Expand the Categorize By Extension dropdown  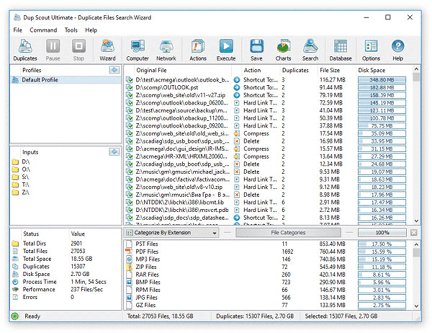[x=215, y=233]
